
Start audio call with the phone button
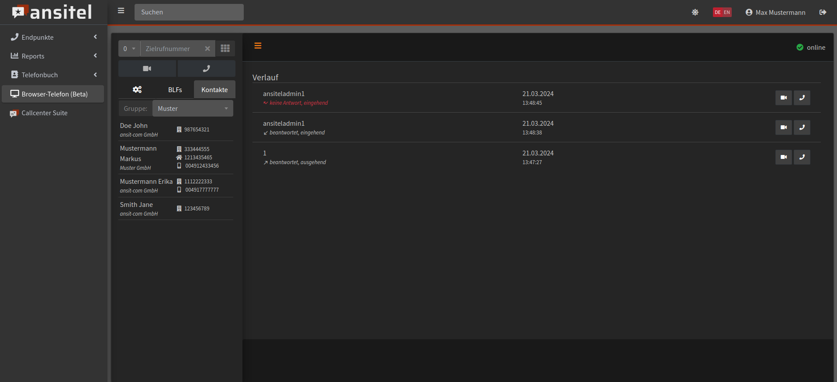pyautogui.click(x=206, y=69)
